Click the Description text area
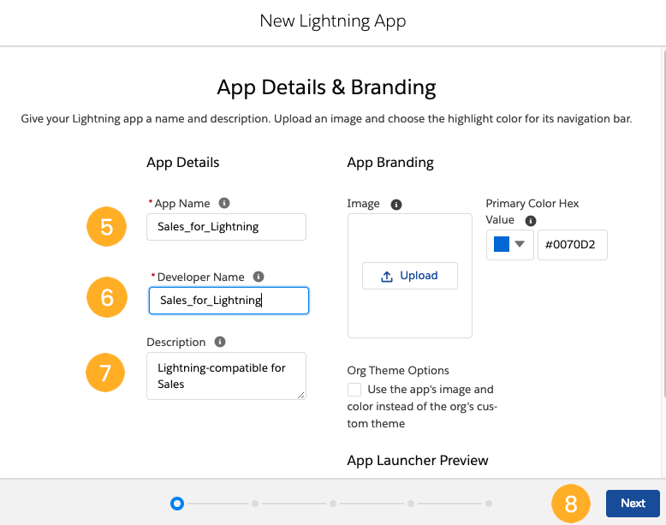 (x=226, y=376)
